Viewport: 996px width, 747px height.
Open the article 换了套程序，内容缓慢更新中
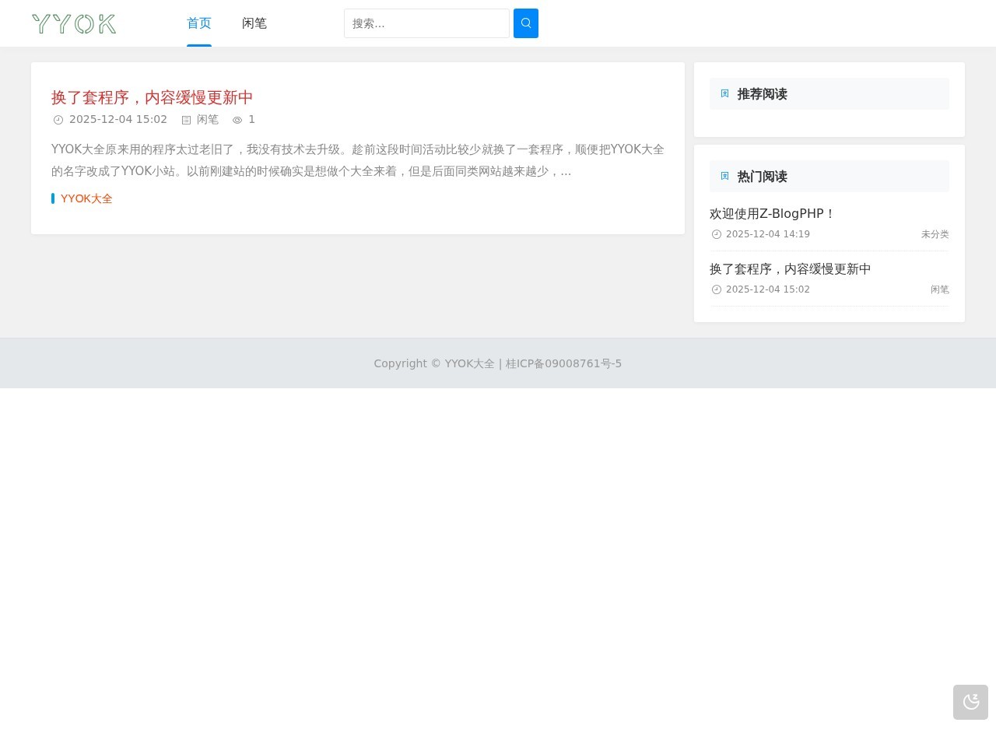point(152,97)
